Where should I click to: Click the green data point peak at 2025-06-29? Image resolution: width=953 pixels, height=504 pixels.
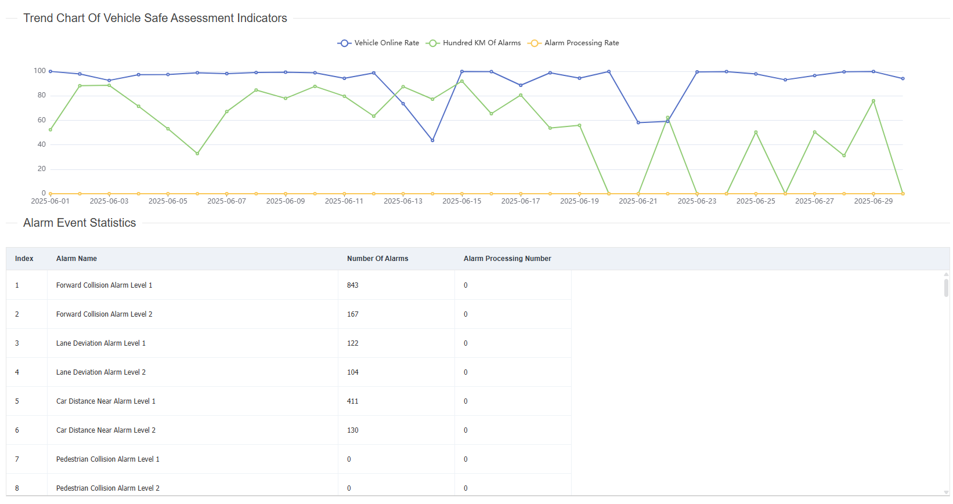tap(873, 101)
